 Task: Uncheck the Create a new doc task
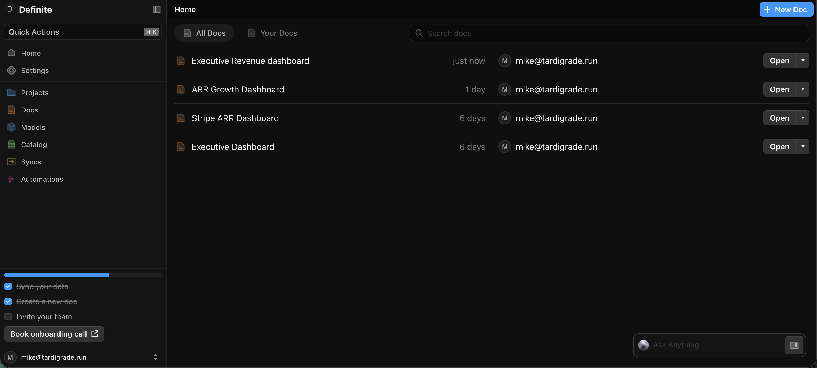8,301
